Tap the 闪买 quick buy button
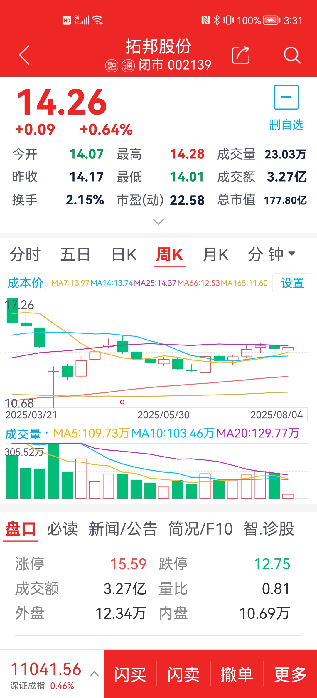The image size is (317, 698). point(130,674)
